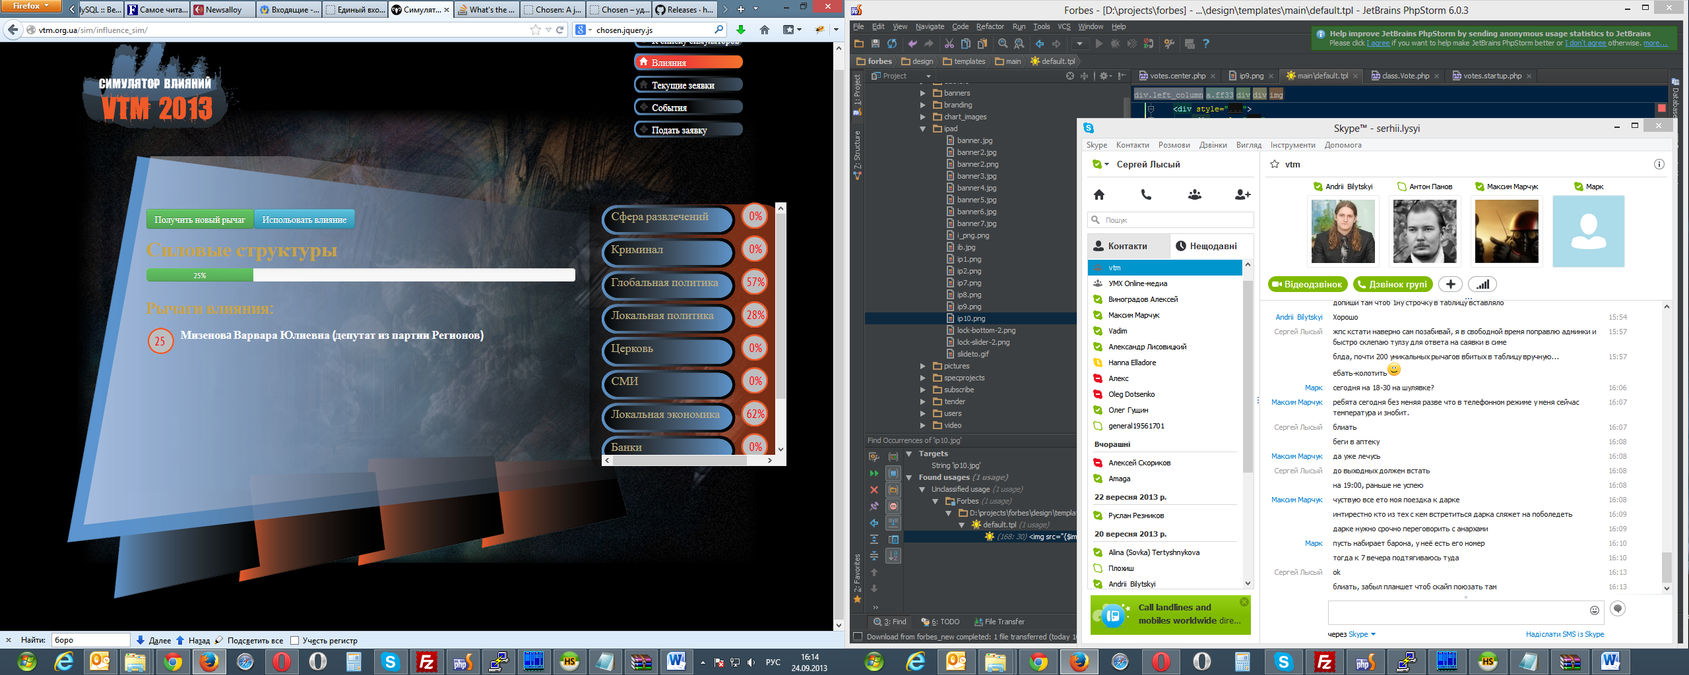Click the blue Help question mark in PhpStorm
Viewport: 1689px width, 675px height.
1206,44
